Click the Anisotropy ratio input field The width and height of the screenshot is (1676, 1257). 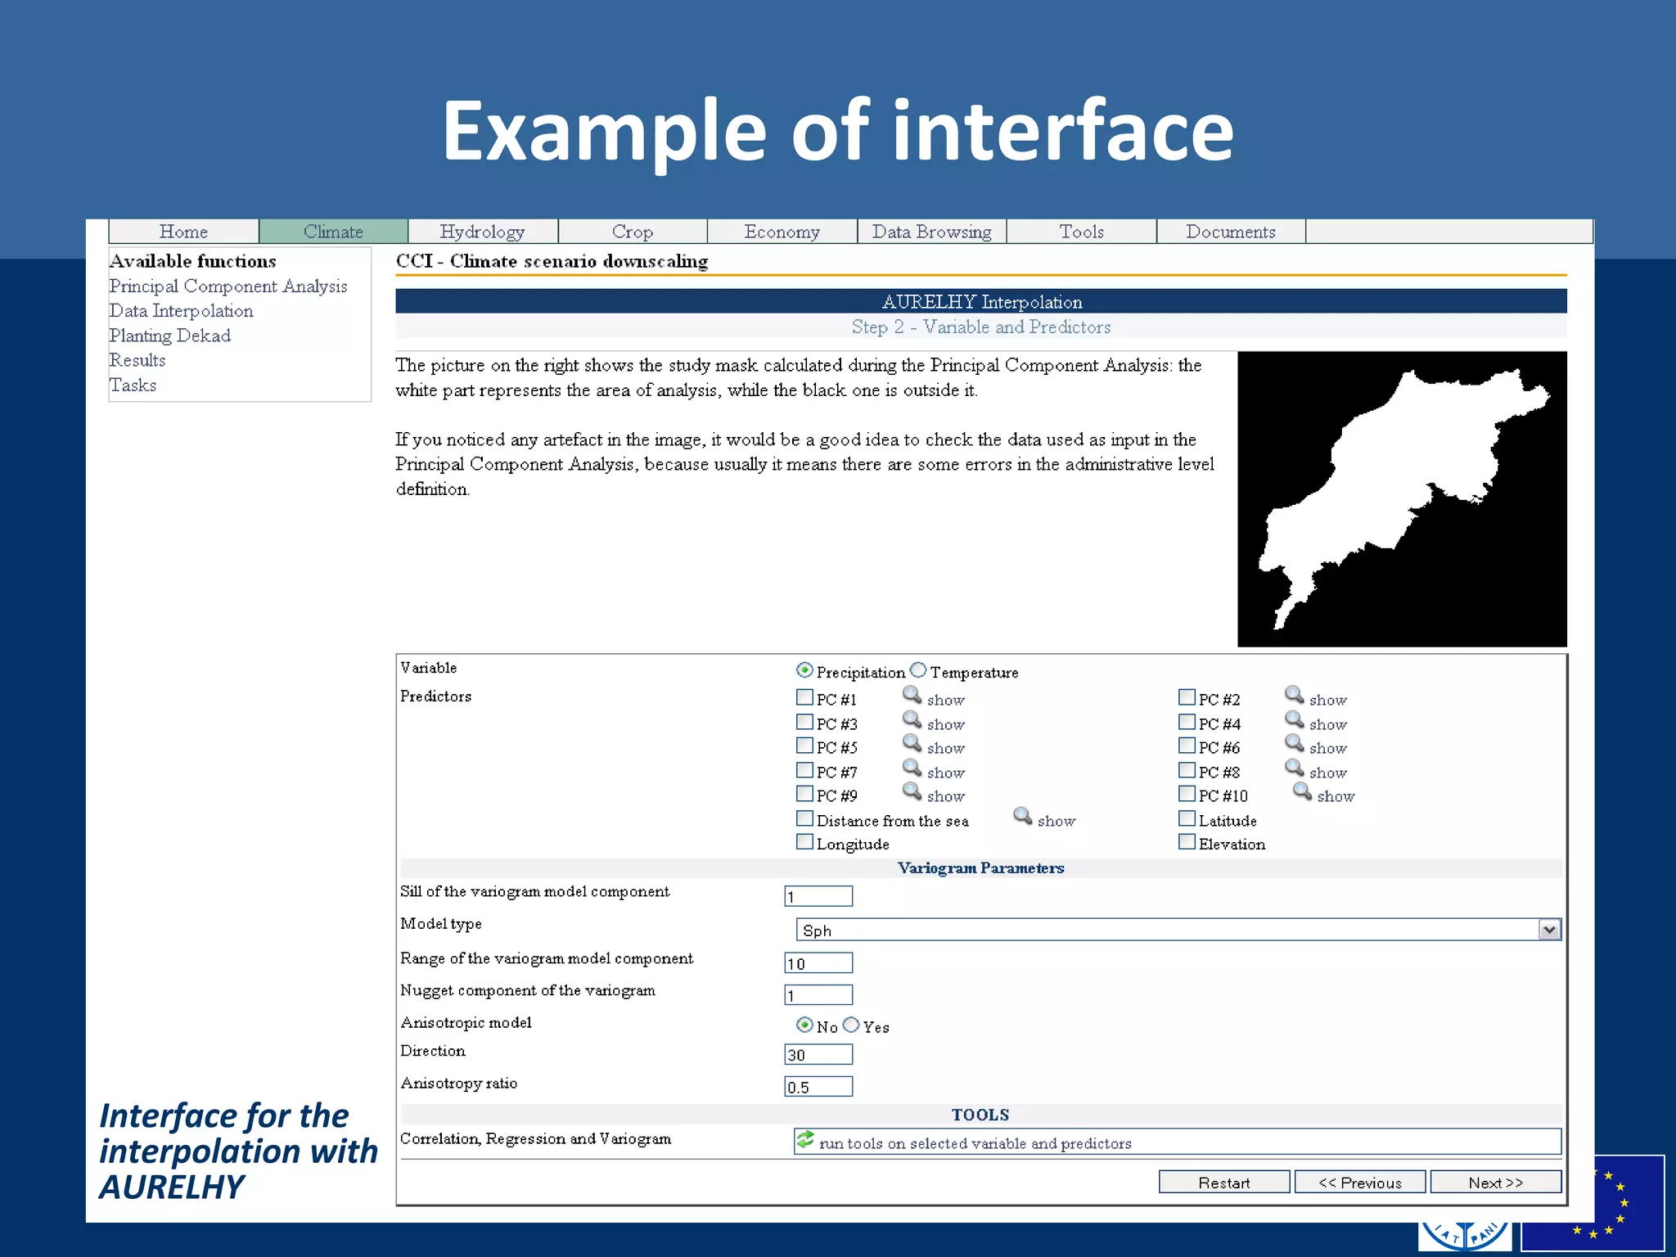click(818, 1086)
